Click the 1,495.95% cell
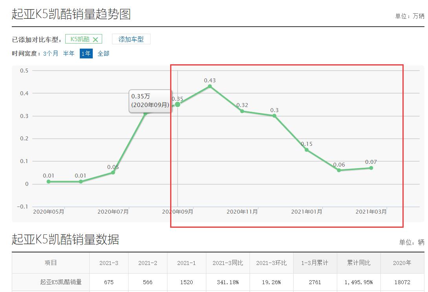428x292 pixels. 359,282
